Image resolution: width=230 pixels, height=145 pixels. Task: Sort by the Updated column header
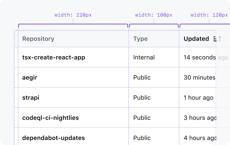pos(196,39)
